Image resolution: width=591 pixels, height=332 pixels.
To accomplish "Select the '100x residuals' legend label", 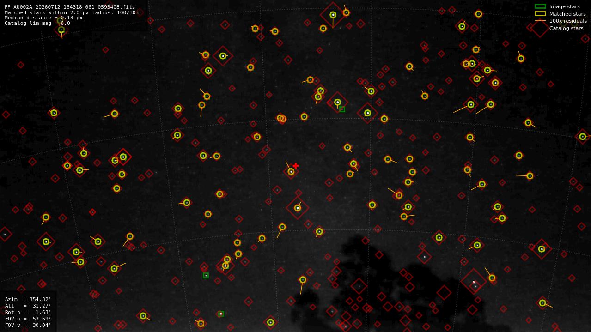I will coord(568,21).
